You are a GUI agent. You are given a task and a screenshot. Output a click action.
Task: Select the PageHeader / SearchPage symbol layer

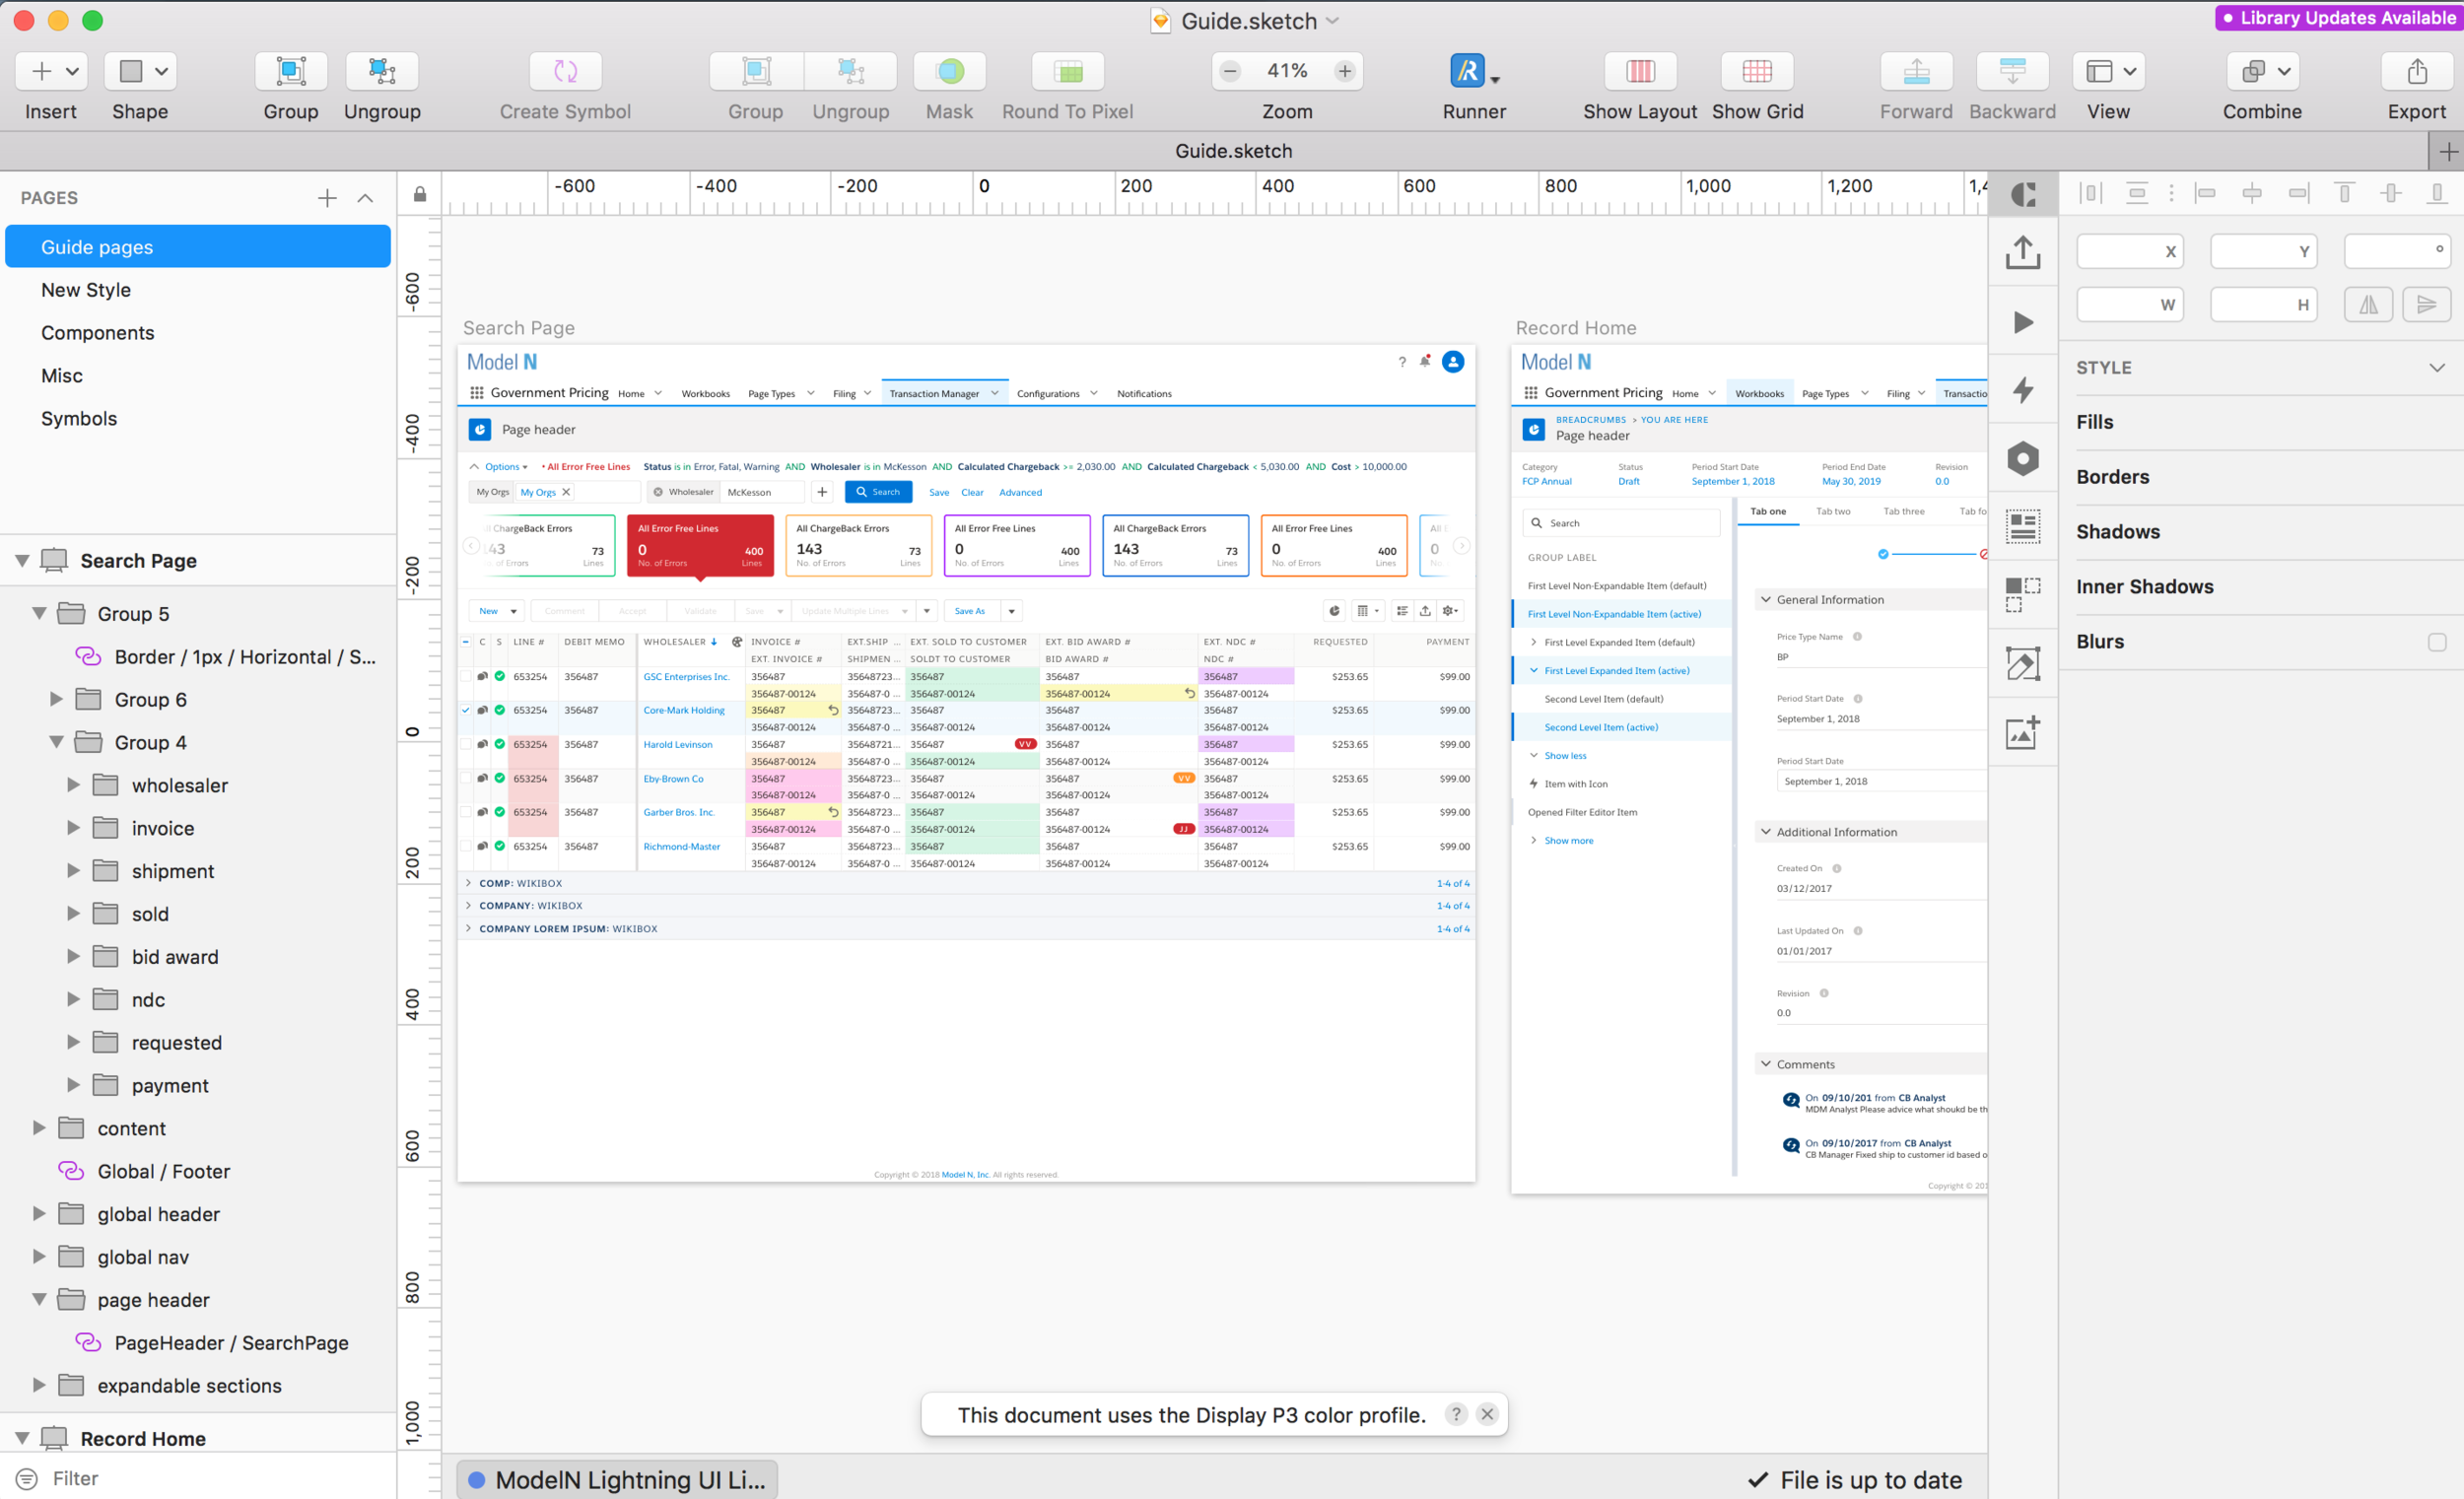231,1343
